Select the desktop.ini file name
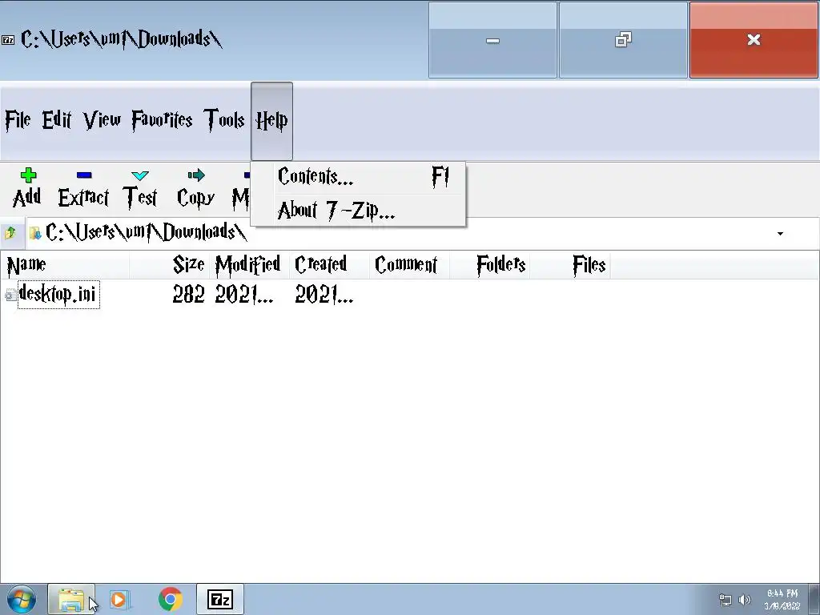The image size is (820, 615). pos(58,295)
